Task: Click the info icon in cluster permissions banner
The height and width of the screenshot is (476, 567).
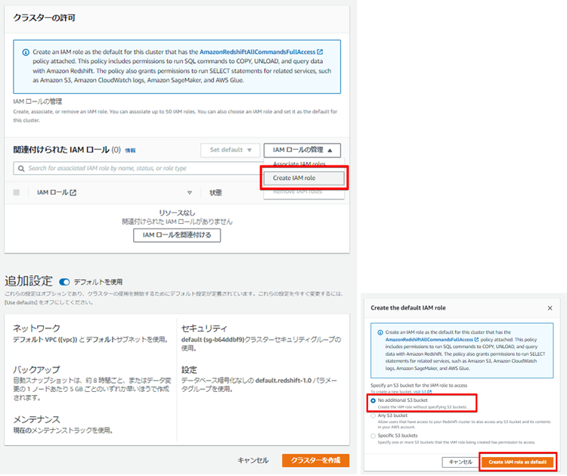Action: pyautogui.click(x=26, y=52)
